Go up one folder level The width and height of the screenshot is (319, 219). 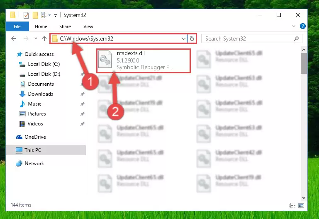44,39
